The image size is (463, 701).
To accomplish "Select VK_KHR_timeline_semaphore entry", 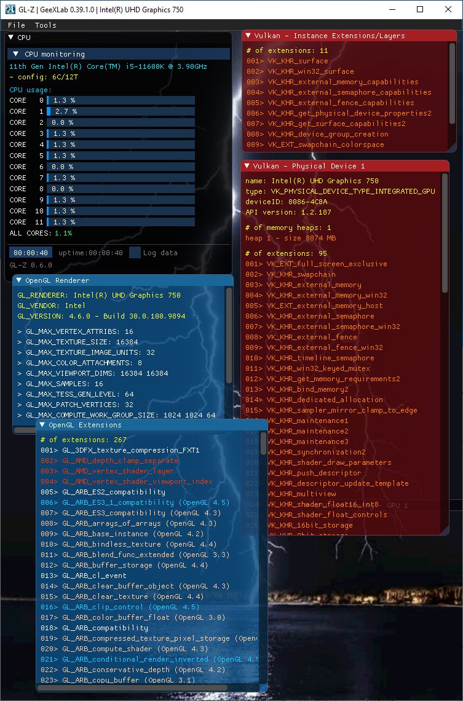I will pyautogui.click(x=310, y=358).
